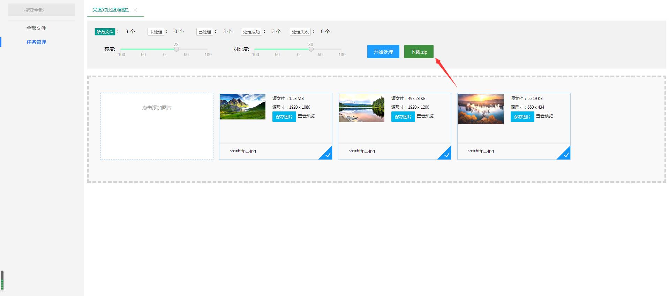Open 查看预览 for the 1920 x 1080 image
The height and width of the screenshot is (296, 669).
tap(306, 116)
